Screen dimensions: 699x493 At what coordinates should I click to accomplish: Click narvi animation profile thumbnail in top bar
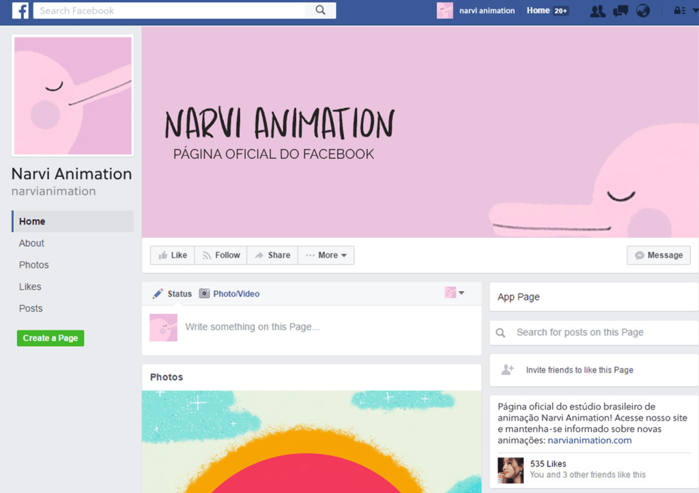[x=444, y=11]
